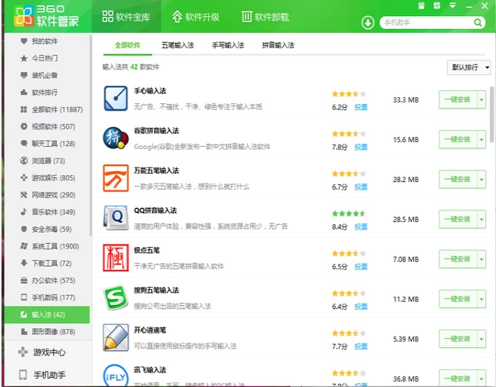Switch to the 软件升级 tab
Image resolution: width=496 pixels, height=387 pixels.
196,16
